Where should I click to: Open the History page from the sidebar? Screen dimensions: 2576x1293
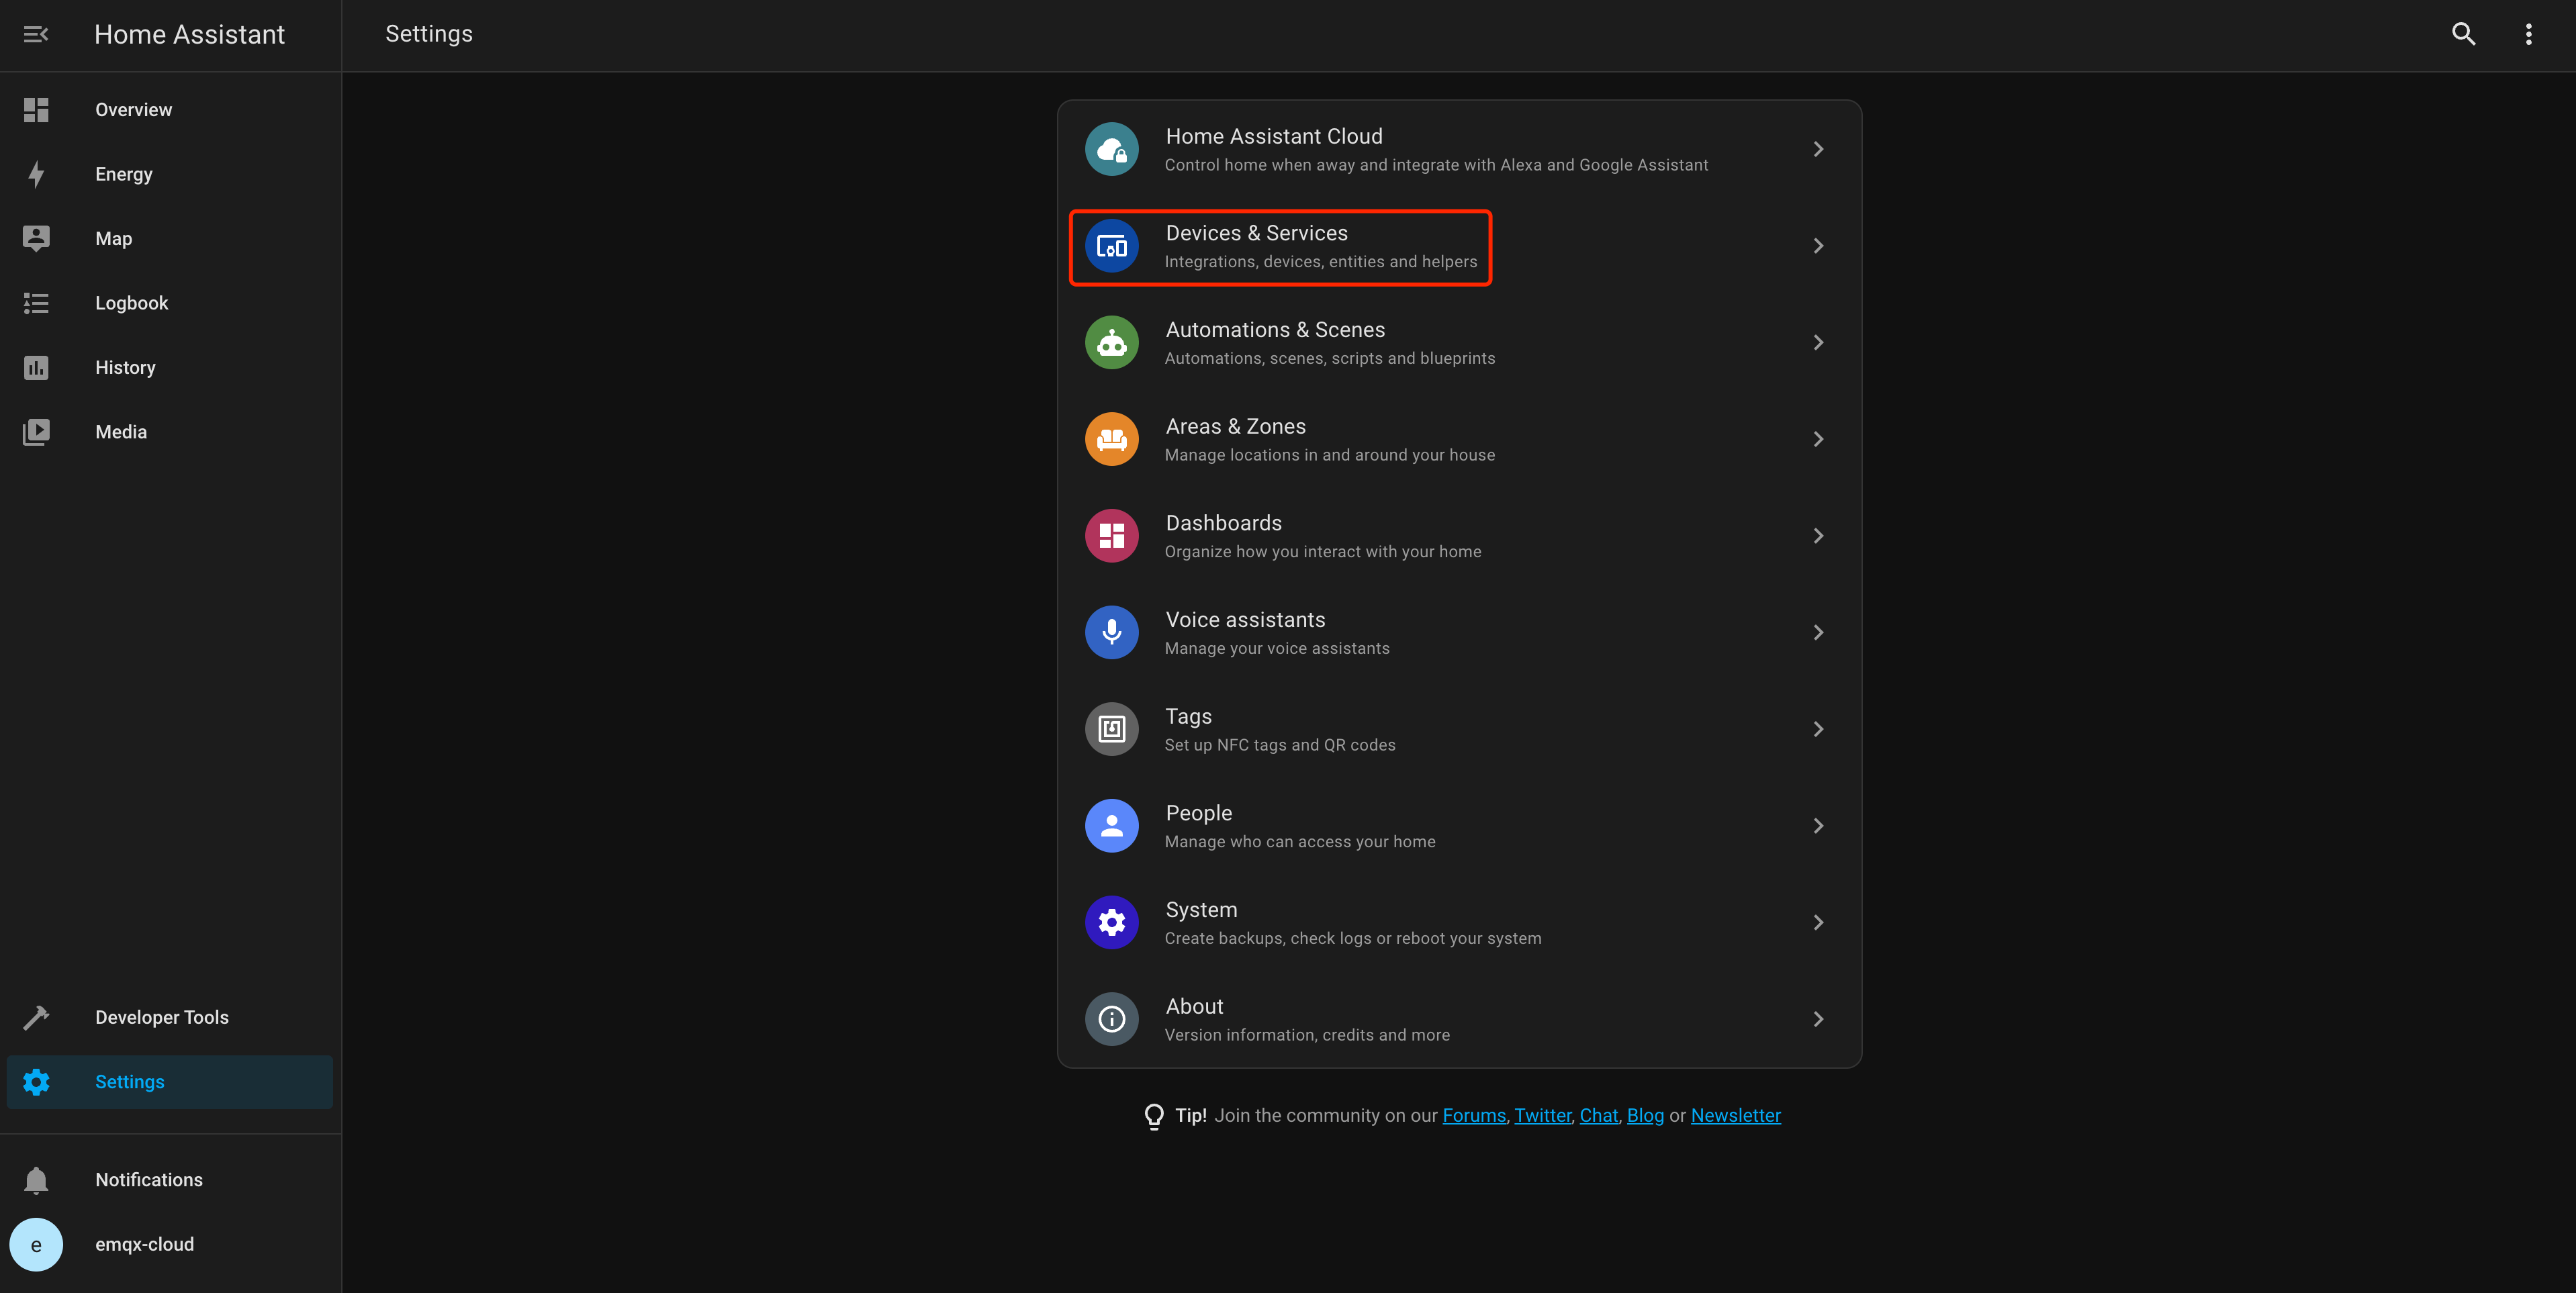click(125, 367)
